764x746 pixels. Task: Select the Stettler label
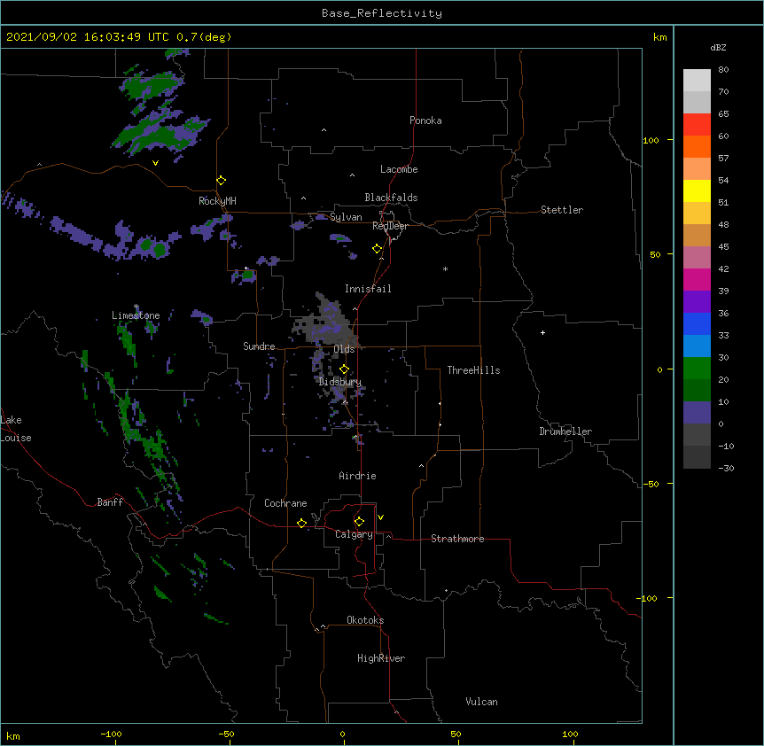point(562,210)
